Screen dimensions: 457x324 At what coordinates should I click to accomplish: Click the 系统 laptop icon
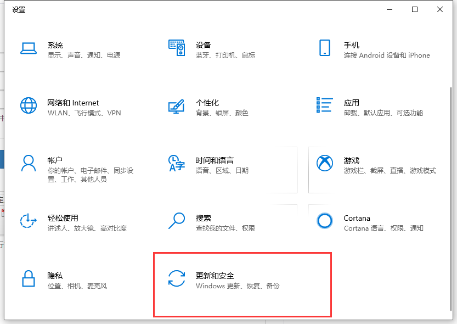29,49
